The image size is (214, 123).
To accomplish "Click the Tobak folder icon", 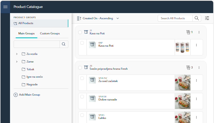I will [x=23, y=69].
